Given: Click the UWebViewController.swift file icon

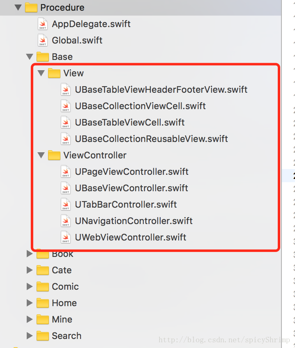Looking at the screenshot, I should click(66, 237).
